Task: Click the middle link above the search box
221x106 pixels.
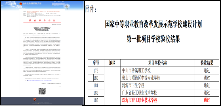Action: pyautogui.click(x=59, y=1)
